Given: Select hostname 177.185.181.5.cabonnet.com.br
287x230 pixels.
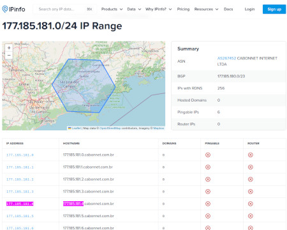Looking at the screenshot, I should pyautogui.click(x=89, y=216).
